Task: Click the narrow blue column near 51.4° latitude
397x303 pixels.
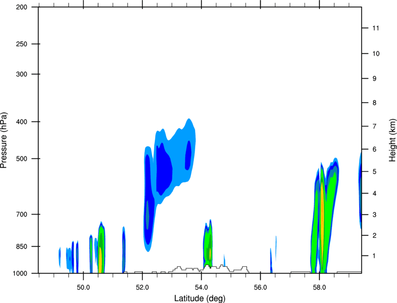Action: 124,250
